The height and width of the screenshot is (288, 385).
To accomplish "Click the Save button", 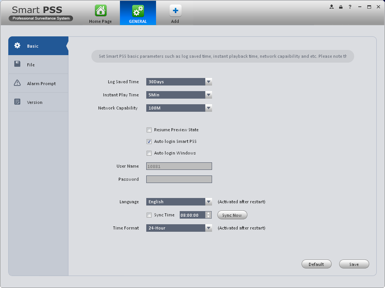I will coord(354,264).
